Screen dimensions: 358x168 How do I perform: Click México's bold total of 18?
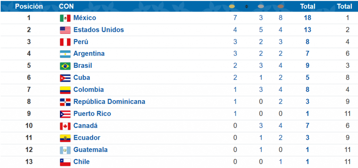(x=308, y=18)
